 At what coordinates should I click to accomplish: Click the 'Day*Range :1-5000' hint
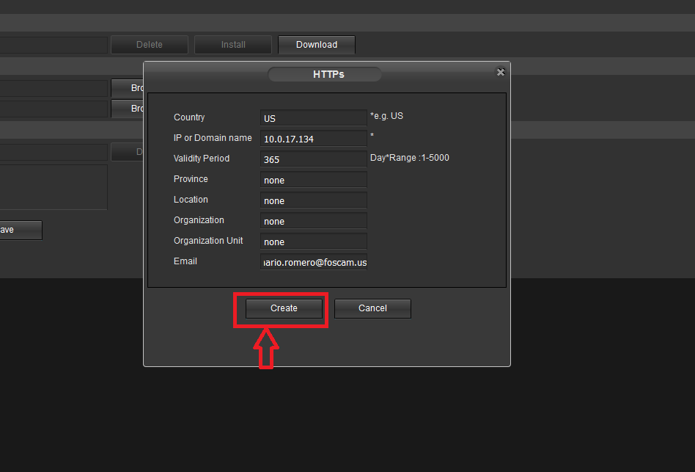(410, 158)
